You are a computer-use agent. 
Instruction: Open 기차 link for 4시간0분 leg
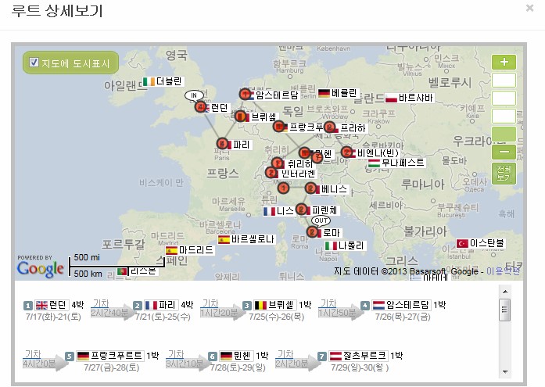pyautogui.click(x=33, y=354)
